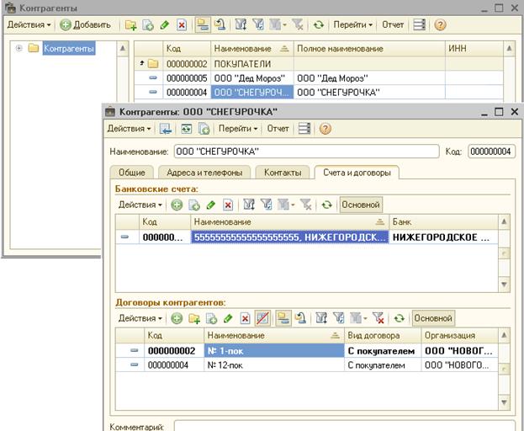Open Действия dropdown above the contracts list

pyautogui.click(x=140, y=319)
